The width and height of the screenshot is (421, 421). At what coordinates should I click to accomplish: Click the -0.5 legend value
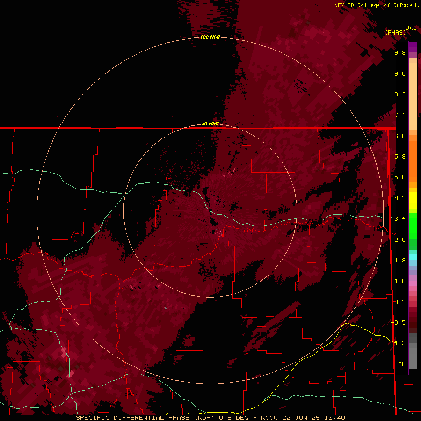coord(399,323)
